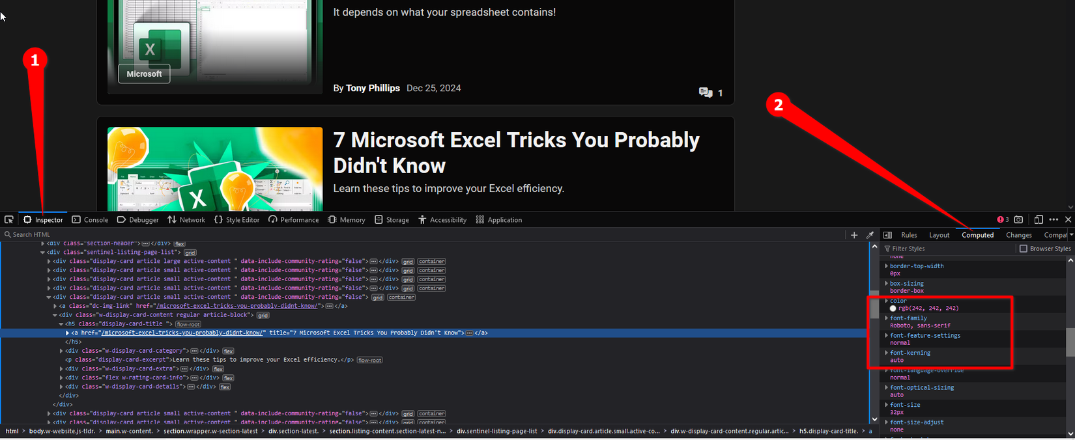Expand the font-size computed property
This screenshot has height=440, width=1075.
887,405
